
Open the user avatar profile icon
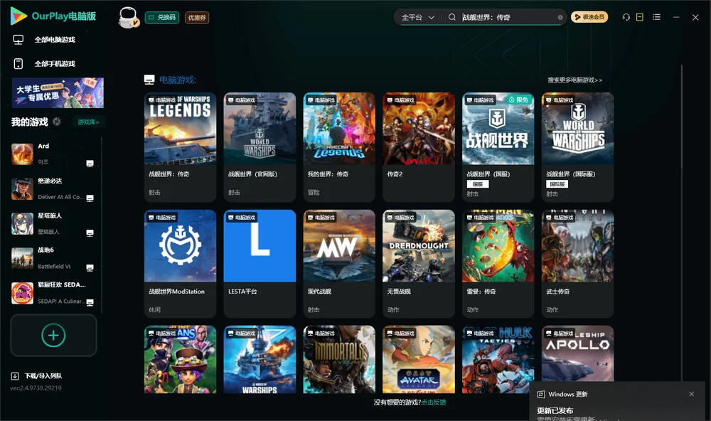[x=128, y=17]
